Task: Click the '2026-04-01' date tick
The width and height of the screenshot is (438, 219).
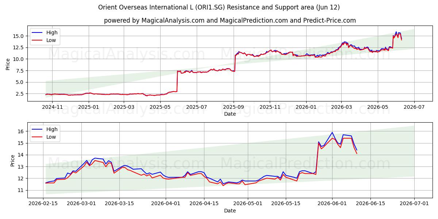Action: (165, 204)
